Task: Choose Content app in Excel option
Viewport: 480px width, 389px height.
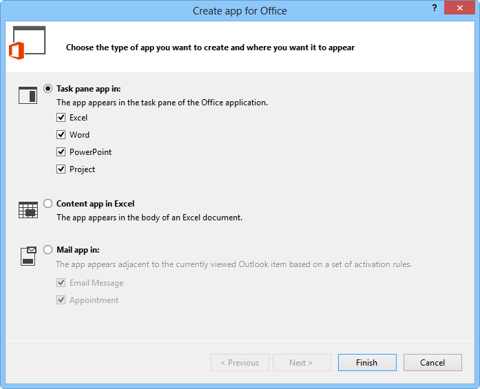Action: click(x=48, y=204)
